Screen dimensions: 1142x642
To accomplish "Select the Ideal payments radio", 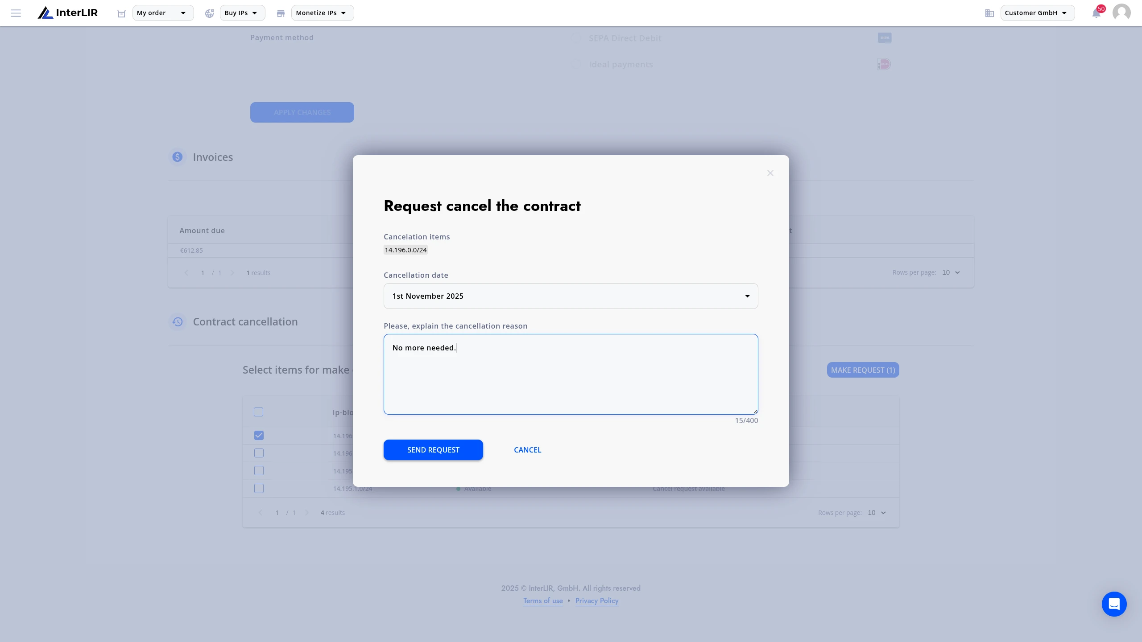I will coord(576,64).
